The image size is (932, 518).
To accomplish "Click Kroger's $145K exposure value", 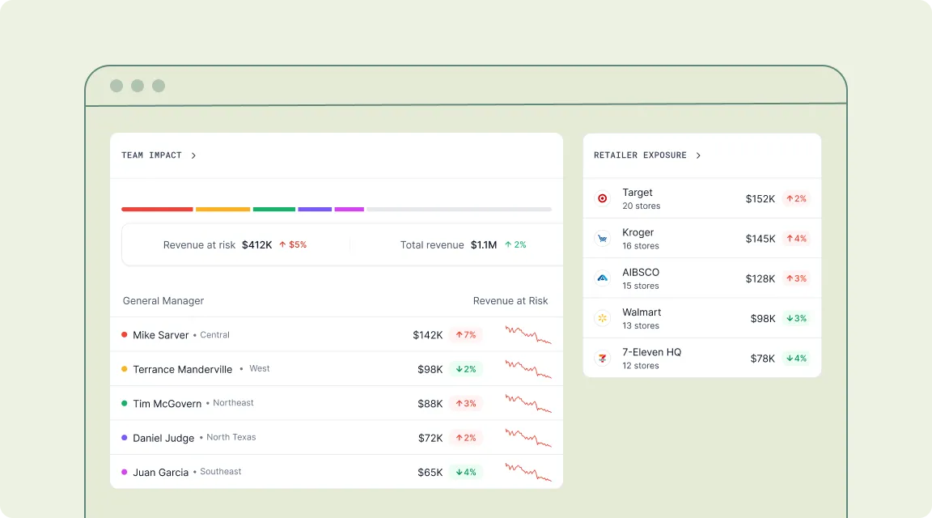I will pos(760,239).
